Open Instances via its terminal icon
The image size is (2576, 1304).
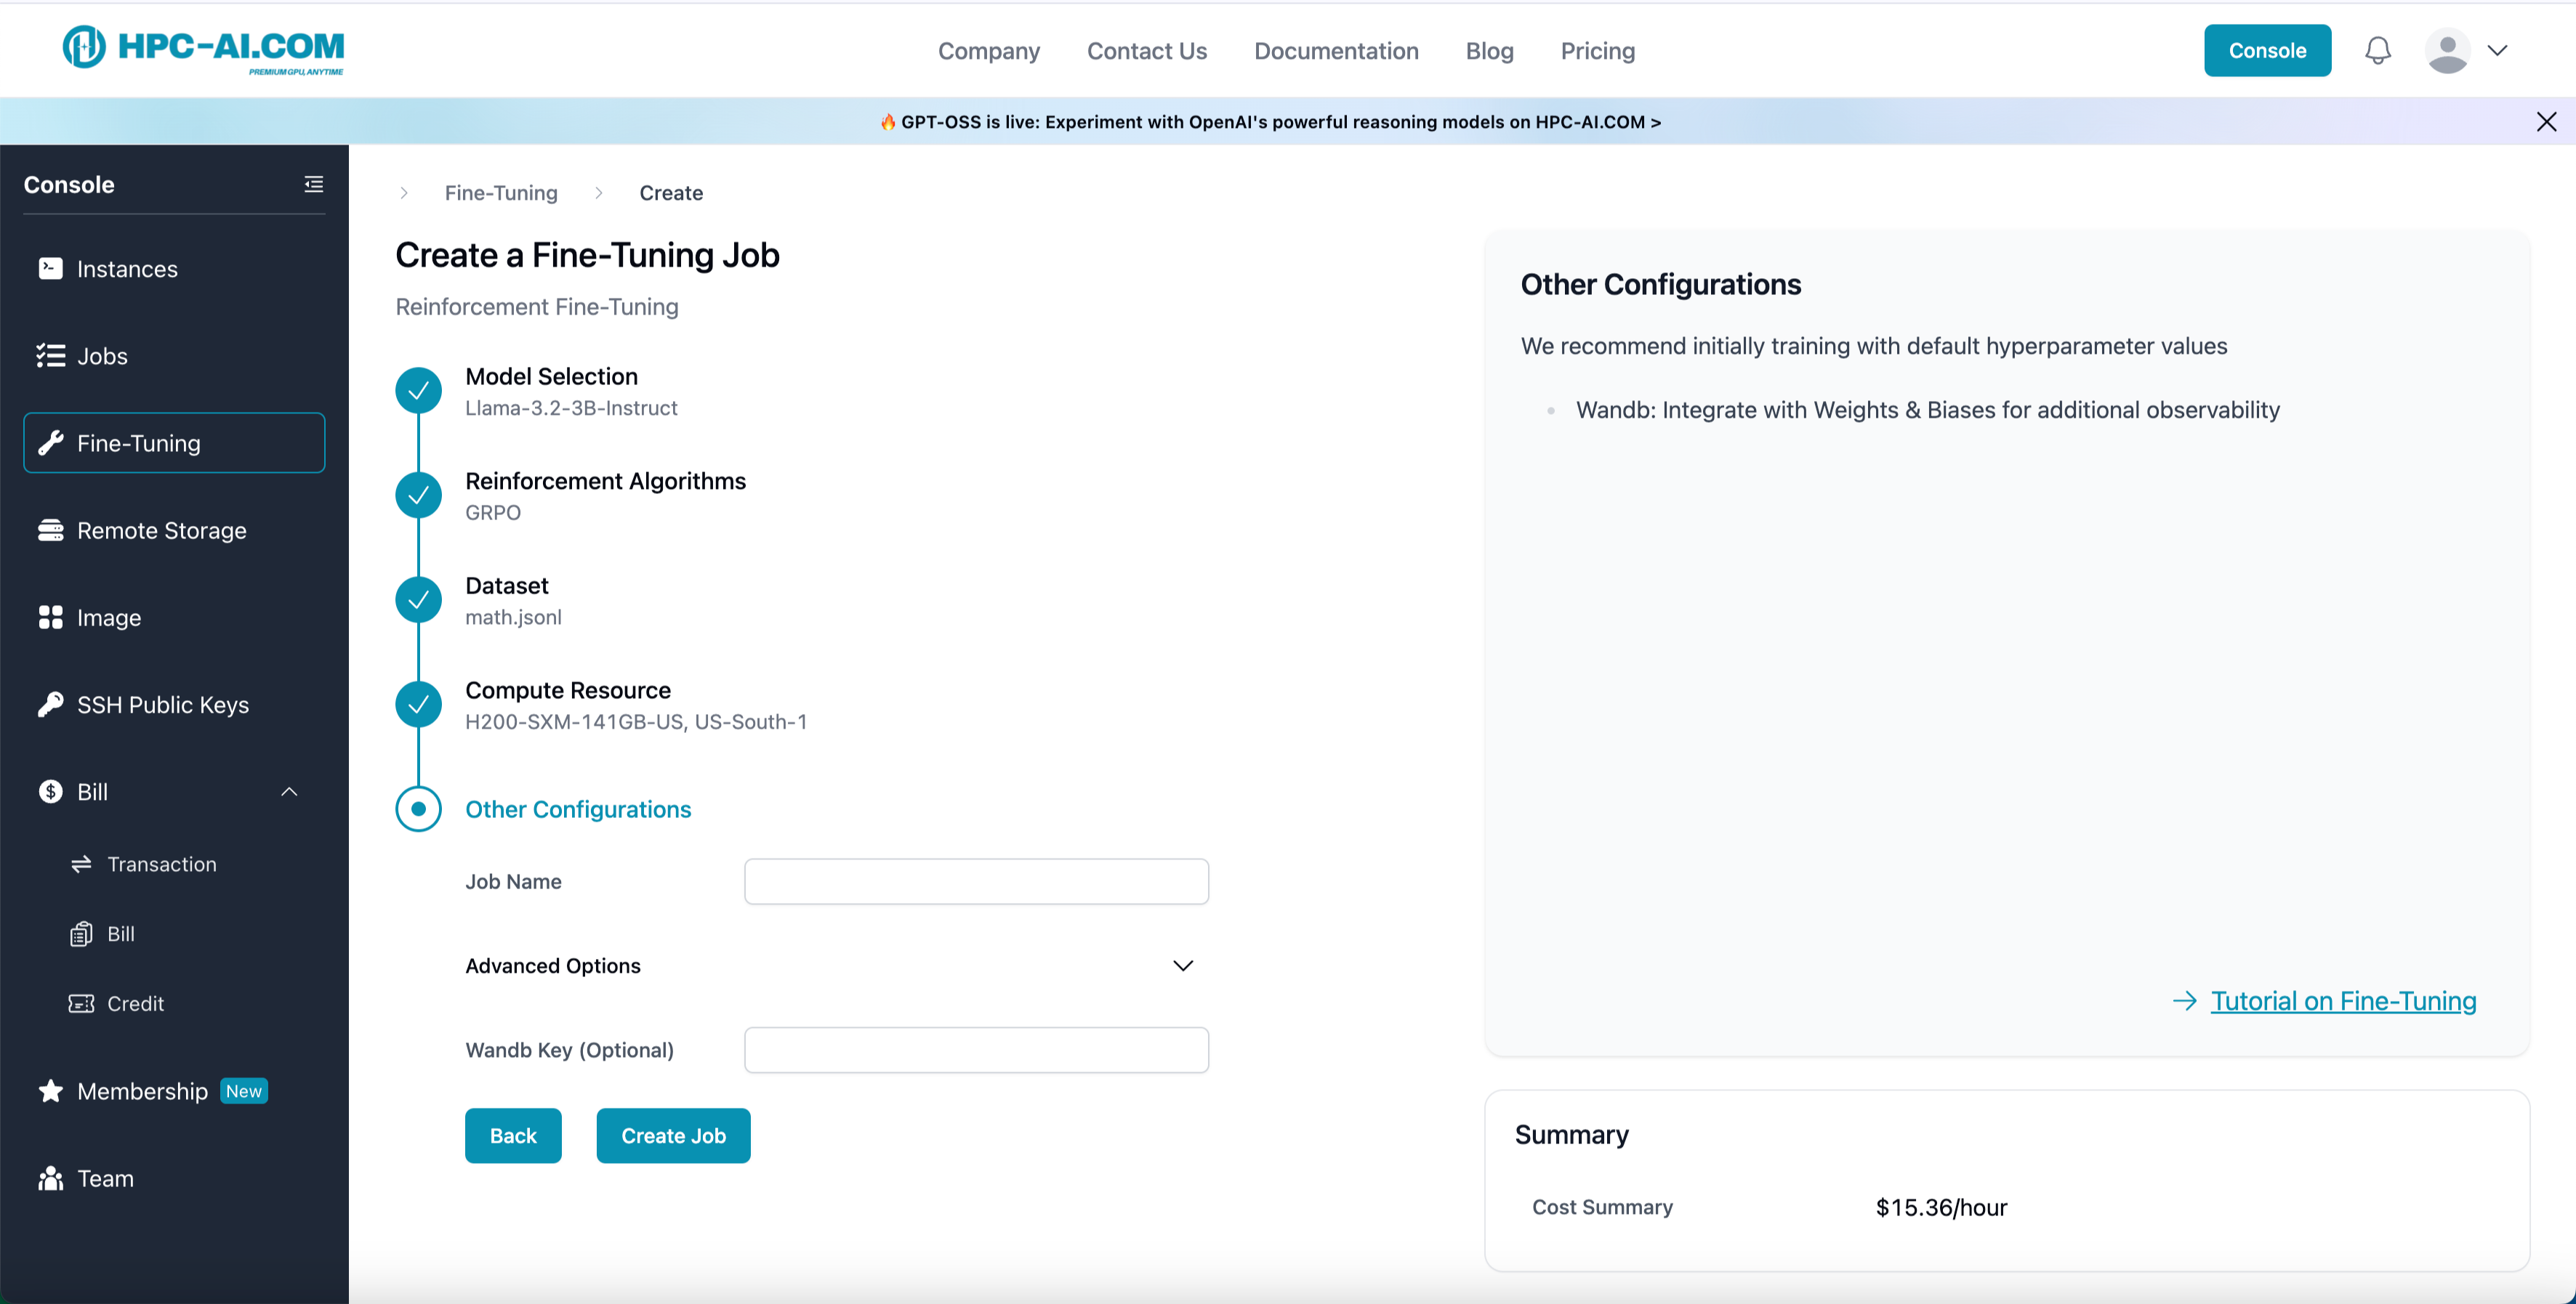coord(50,269)
